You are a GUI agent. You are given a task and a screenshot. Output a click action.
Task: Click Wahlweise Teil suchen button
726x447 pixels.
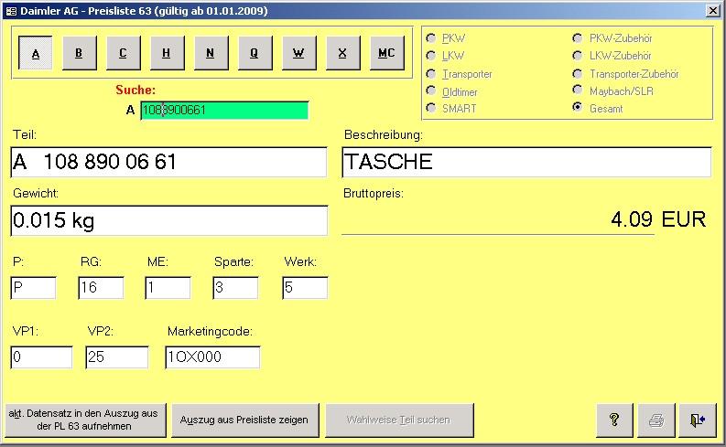coord(399,420)
